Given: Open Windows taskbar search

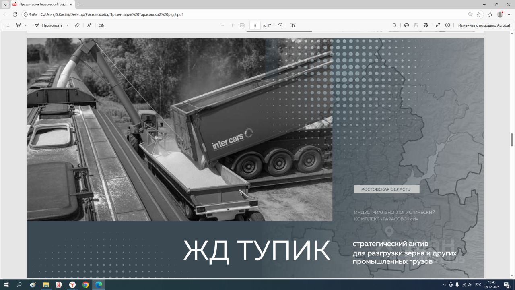Looking at the screenshot, I should [x=19, y=284].
